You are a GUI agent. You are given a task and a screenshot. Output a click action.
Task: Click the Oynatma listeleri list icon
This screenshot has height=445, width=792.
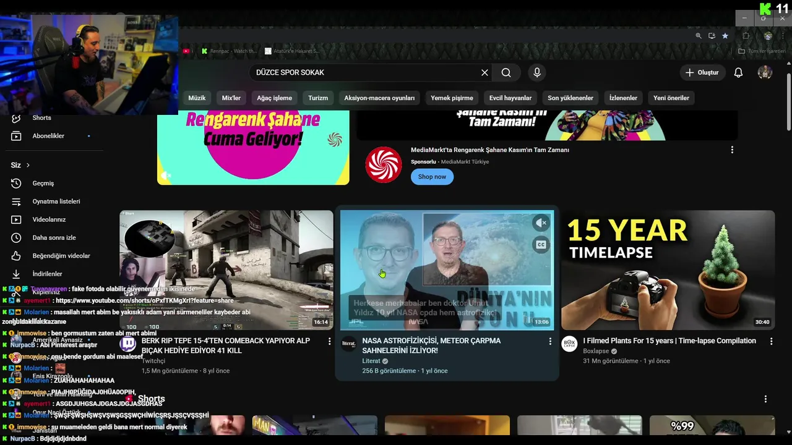(17, 201)
